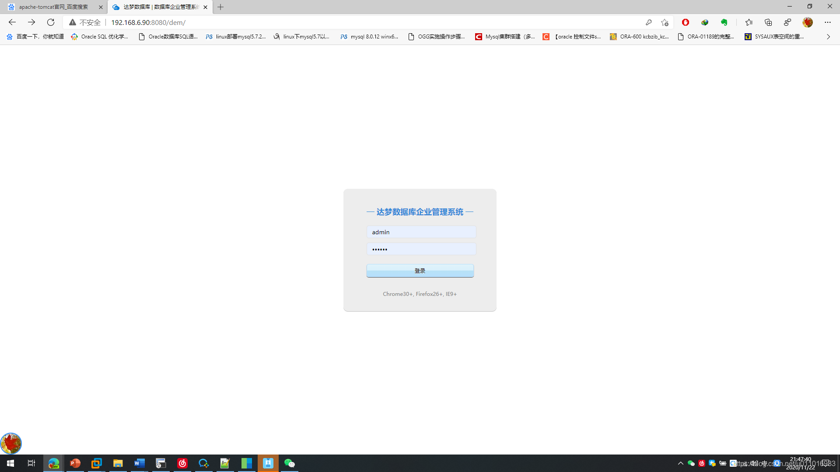Viewport: 840px width, 472px height.
Task: Open OGG实施操作步骤 bookmark
Action: [x=437, y=37]
